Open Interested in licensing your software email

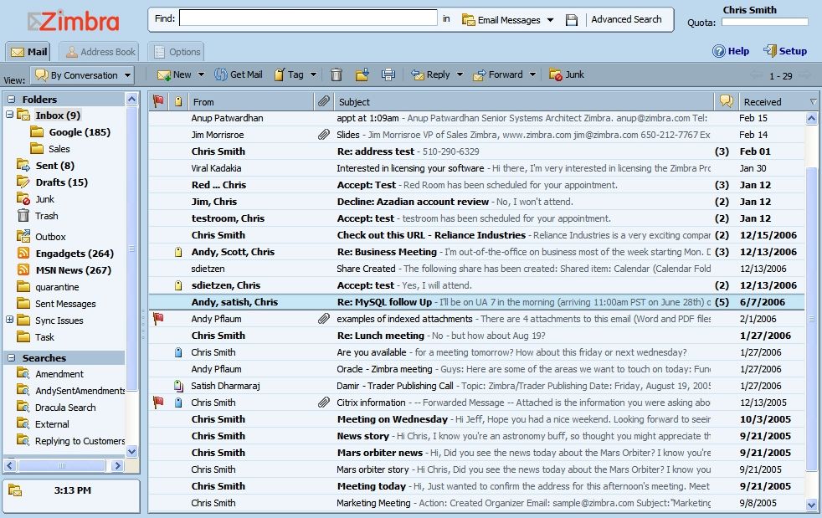pos(476,168)
